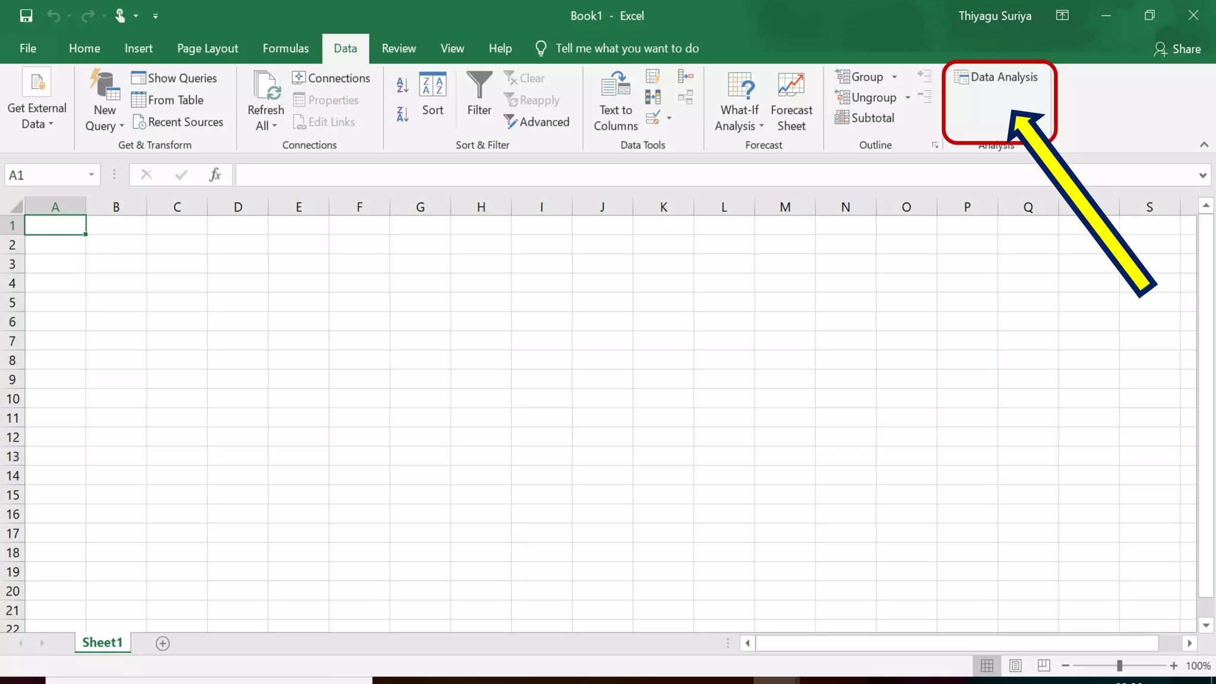Screen dimensions: 1216x684
Task: Click Show Detail icon in Outline
Action: pos(924,75)
